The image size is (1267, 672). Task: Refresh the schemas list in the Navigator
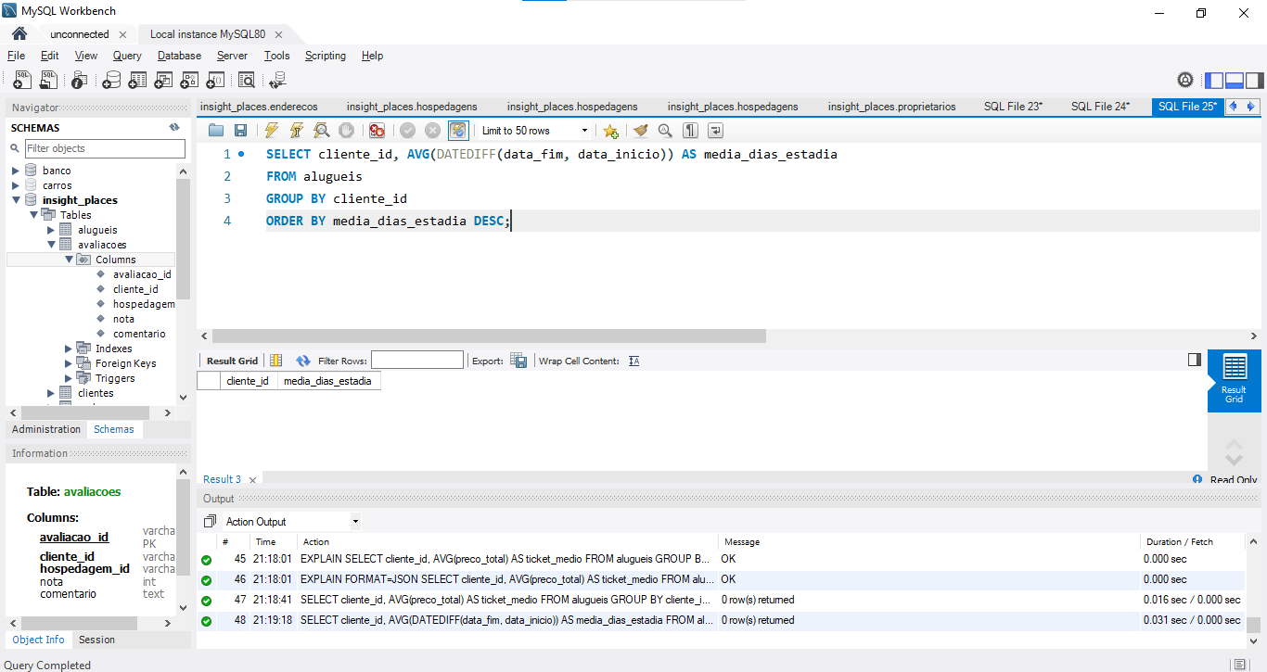click(x=174, y=128)
